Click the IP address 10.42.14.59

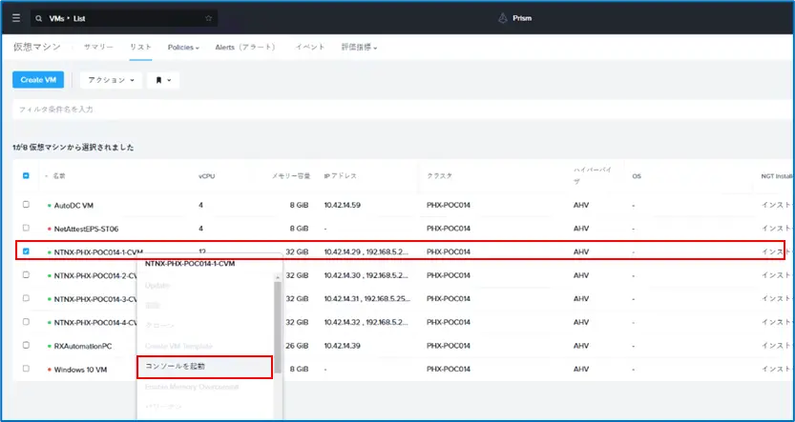coord(343,206)
